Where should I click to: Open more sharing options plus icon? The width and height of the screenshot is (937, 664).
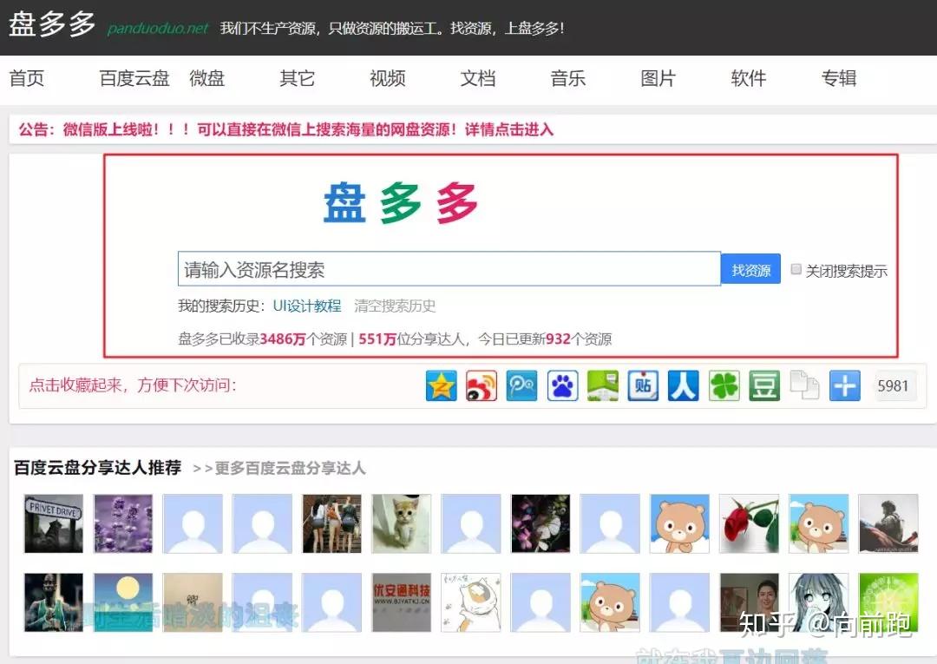tap(845, 385)
